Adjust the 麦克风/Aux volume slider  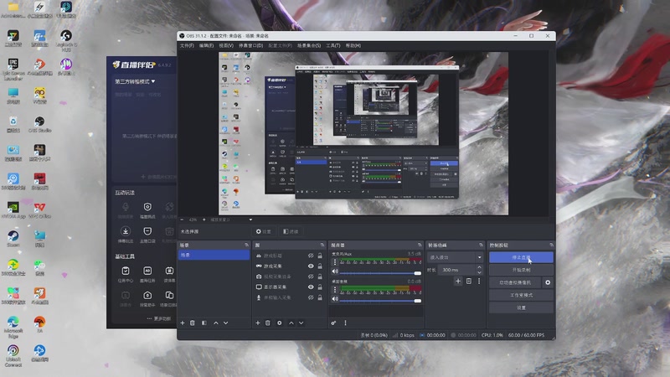(x=380, y=273)
